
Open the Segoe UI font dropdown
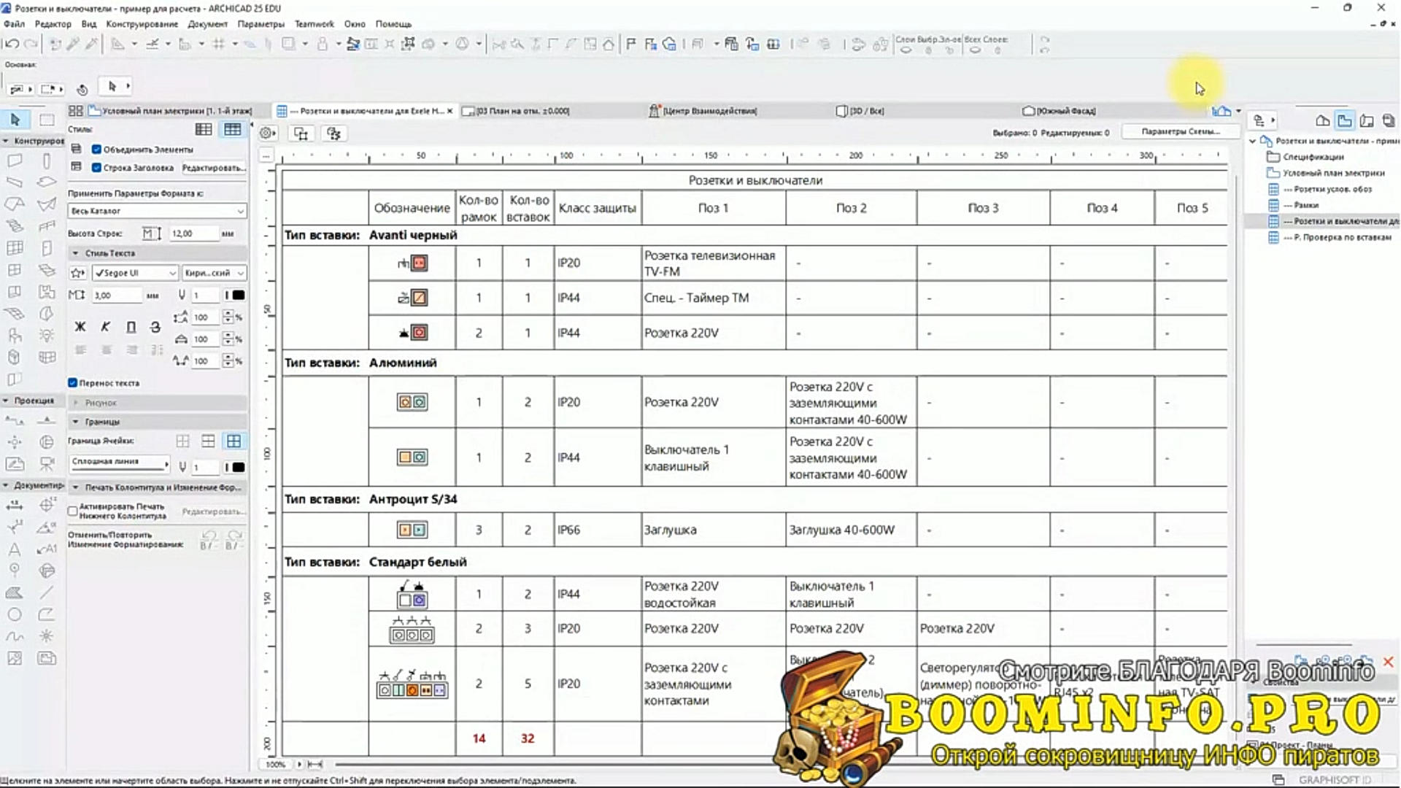(135, 273)
